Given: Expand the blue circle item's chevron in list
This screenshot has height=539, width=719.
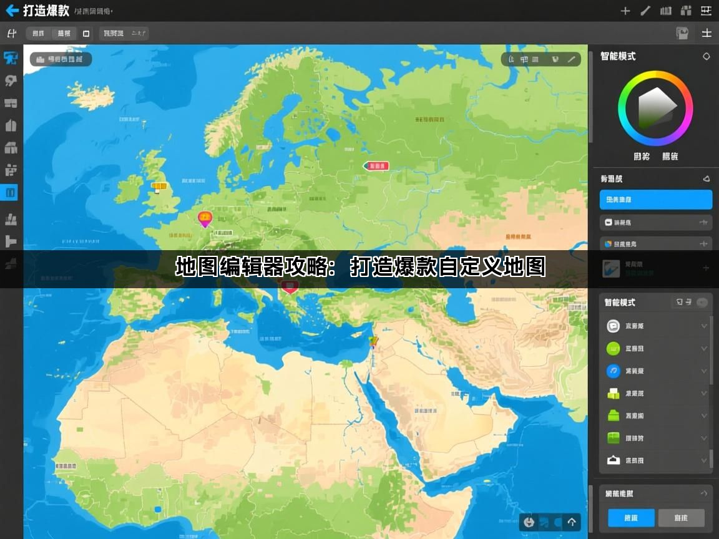Looking at the screenshot, I should (x=704, y=371).
